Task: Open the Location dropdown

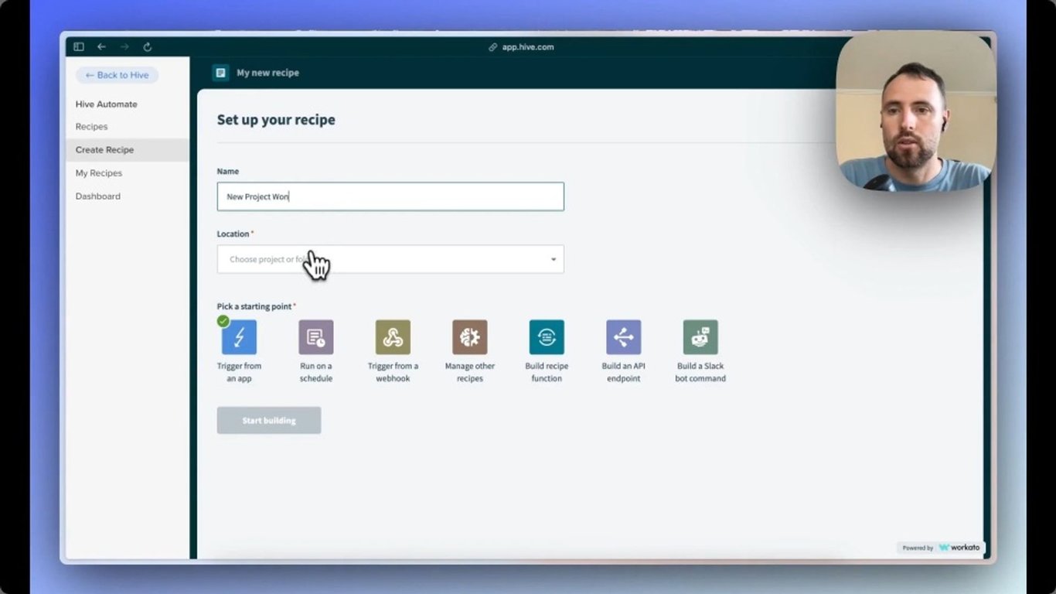Action: click(x=390, y=259)
